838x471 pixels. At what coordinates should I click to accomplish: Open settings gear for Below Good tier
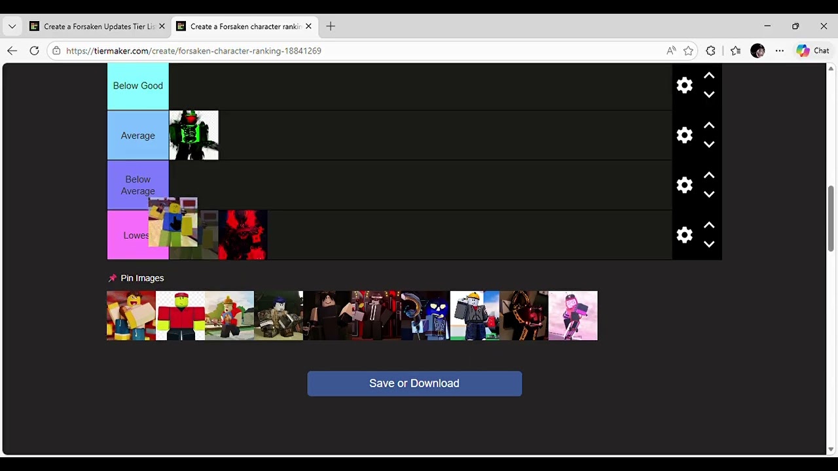click(x=684, y=85)
